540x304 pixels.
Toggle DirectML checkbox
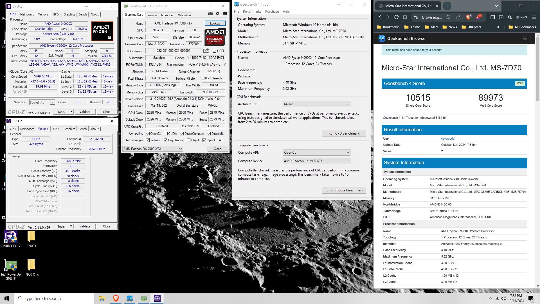[209, 134]
